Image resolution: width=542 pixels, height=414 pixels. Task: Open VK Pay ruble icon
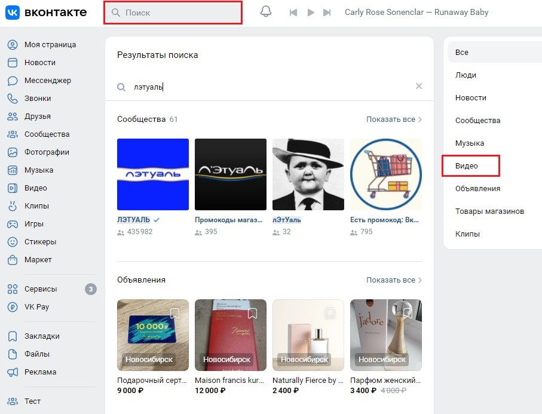tap(13, 307)
